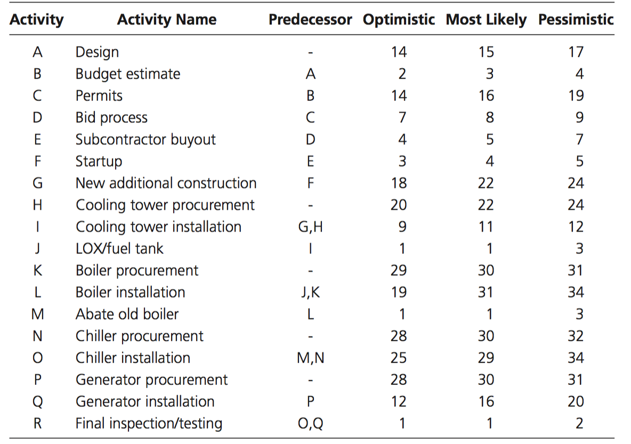The image size is (631, 444).
Task: Select New additional construction text
Action: 166,183
